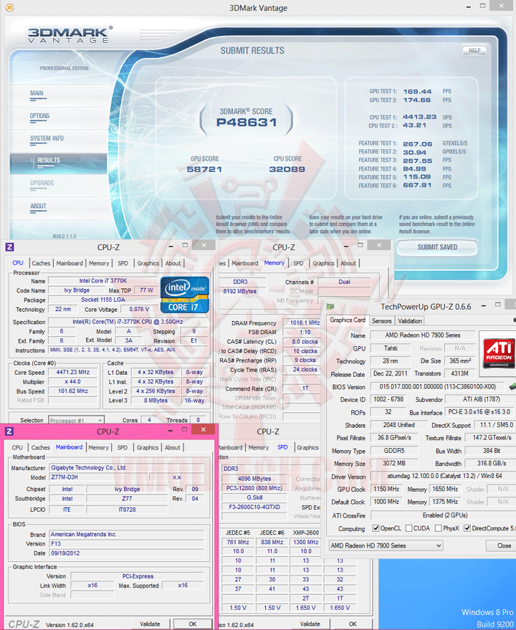Click the Core Speed value 4471.23 MHz
The image size is (516, 630).
click(72, 372)
